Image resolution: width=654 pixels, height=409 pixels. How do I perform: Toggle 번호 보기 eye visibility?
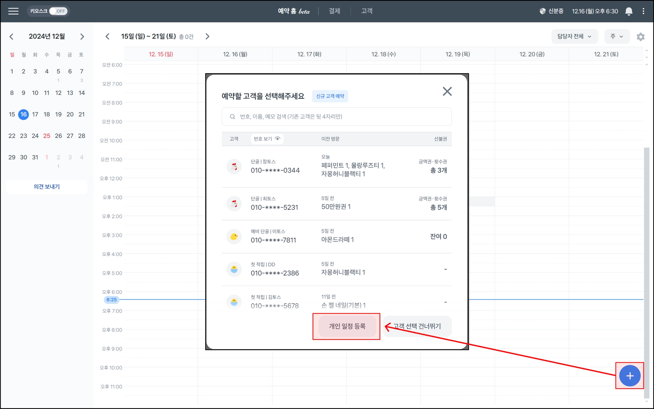(x=278, y=139)
